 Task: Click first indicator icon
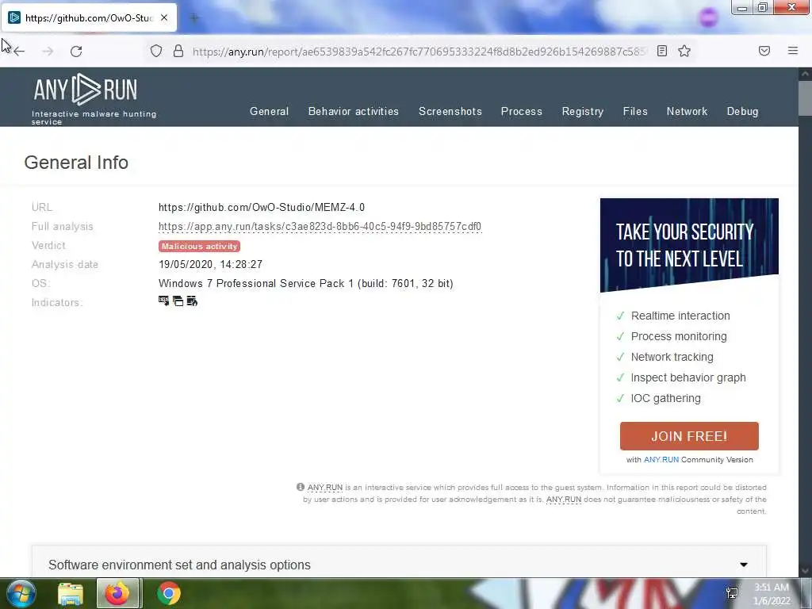(163, 301)
